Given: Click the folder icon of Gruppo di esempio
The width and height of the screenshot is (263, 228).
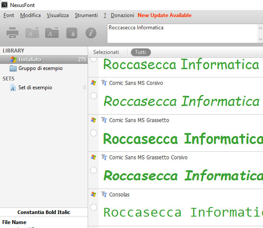Looking at the screenshot, I should click(x=13, y=68).
